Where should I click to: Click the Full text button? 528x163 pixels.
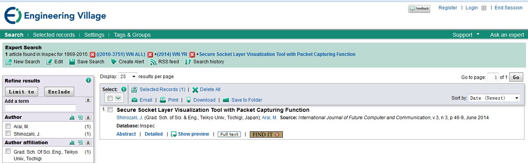point(229,134)
